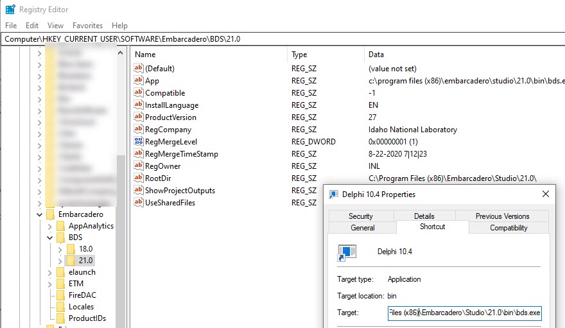Viewport: 565px width, 328px height.
Task: Open the Edit menu
Action: pos(31,26)
